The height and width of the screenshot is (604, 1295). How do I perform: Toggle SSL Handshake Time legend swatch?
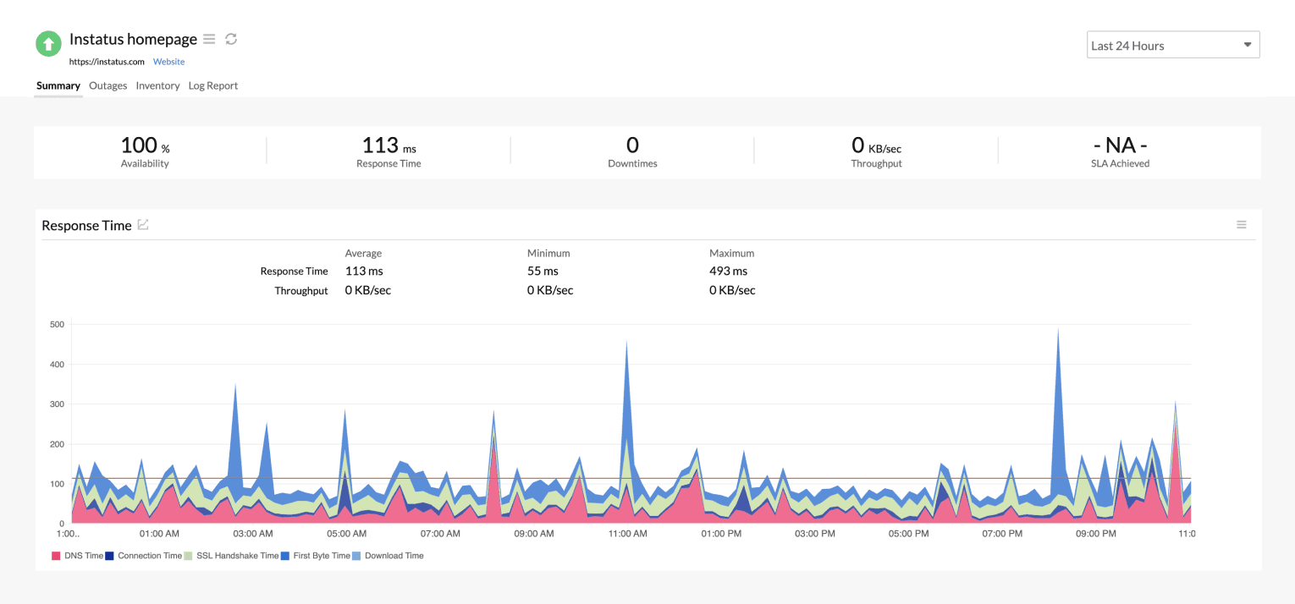(188, 556)
